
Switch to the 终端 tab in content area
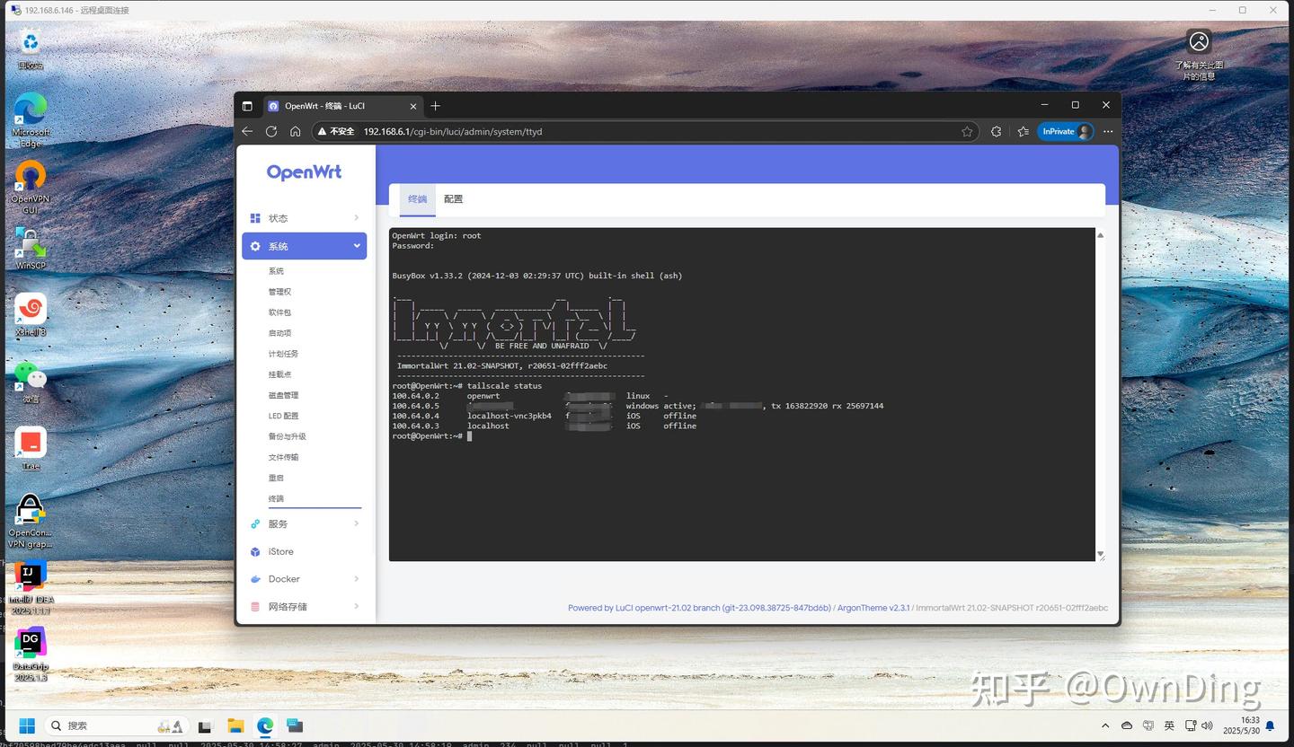click(x=417, y=199)
